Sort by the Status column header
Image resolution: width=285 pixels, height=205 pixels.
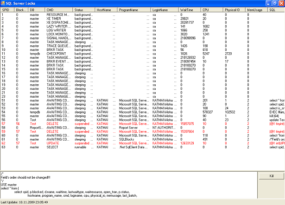(83, 10)
